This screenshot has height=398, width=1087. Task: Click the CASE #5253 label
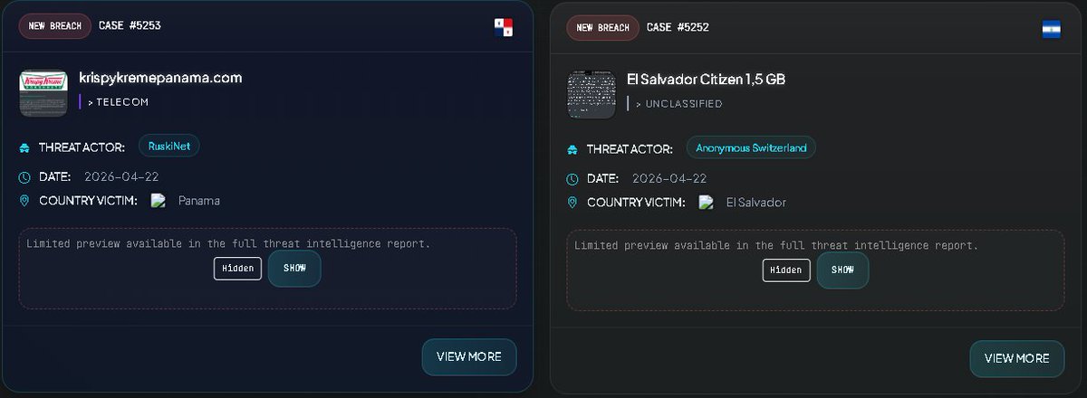click(130, 26)
